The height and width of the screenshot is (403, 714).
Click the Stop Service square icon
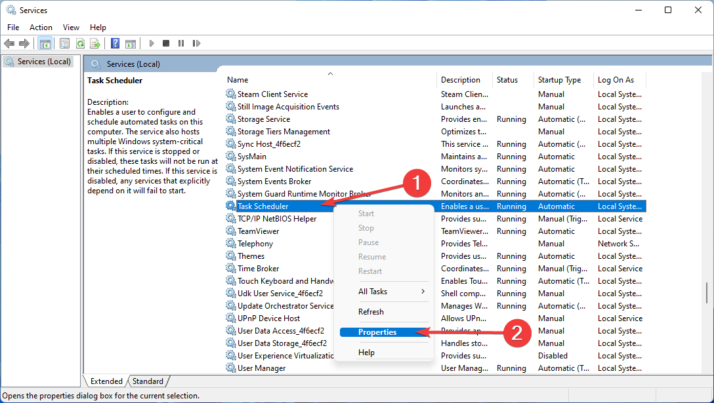[x=166, y=43]
